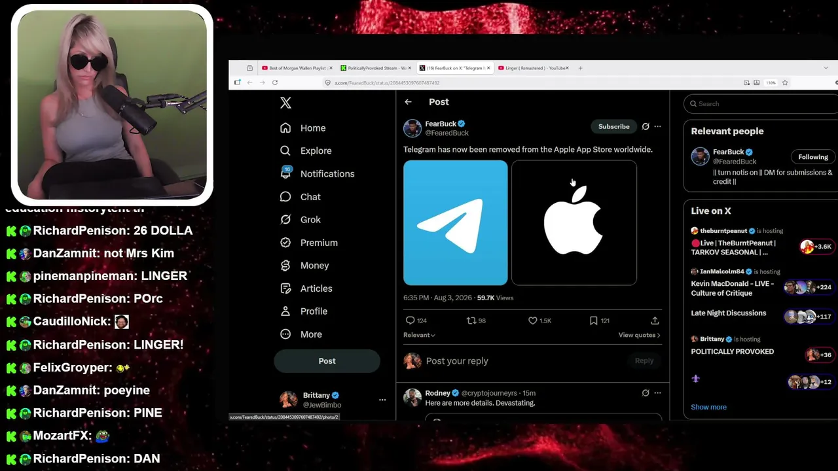Toggle Following for FearBuck

pos(813,157)
